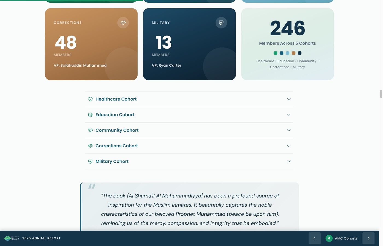Select the Military 13 members card

[x=189, y=44]
